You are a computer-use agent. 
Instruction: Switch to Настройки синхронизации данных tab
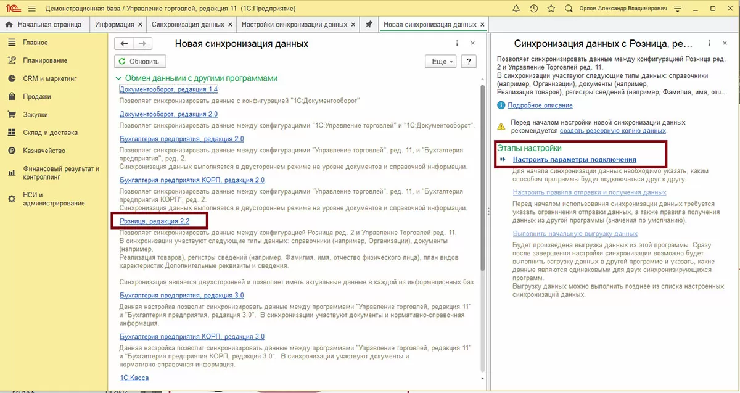pos(294,24)
